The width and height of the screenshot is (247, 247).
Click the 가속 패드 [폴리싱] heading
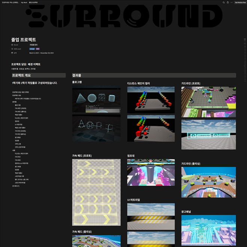pyautogui.click(x=82, y=232)
